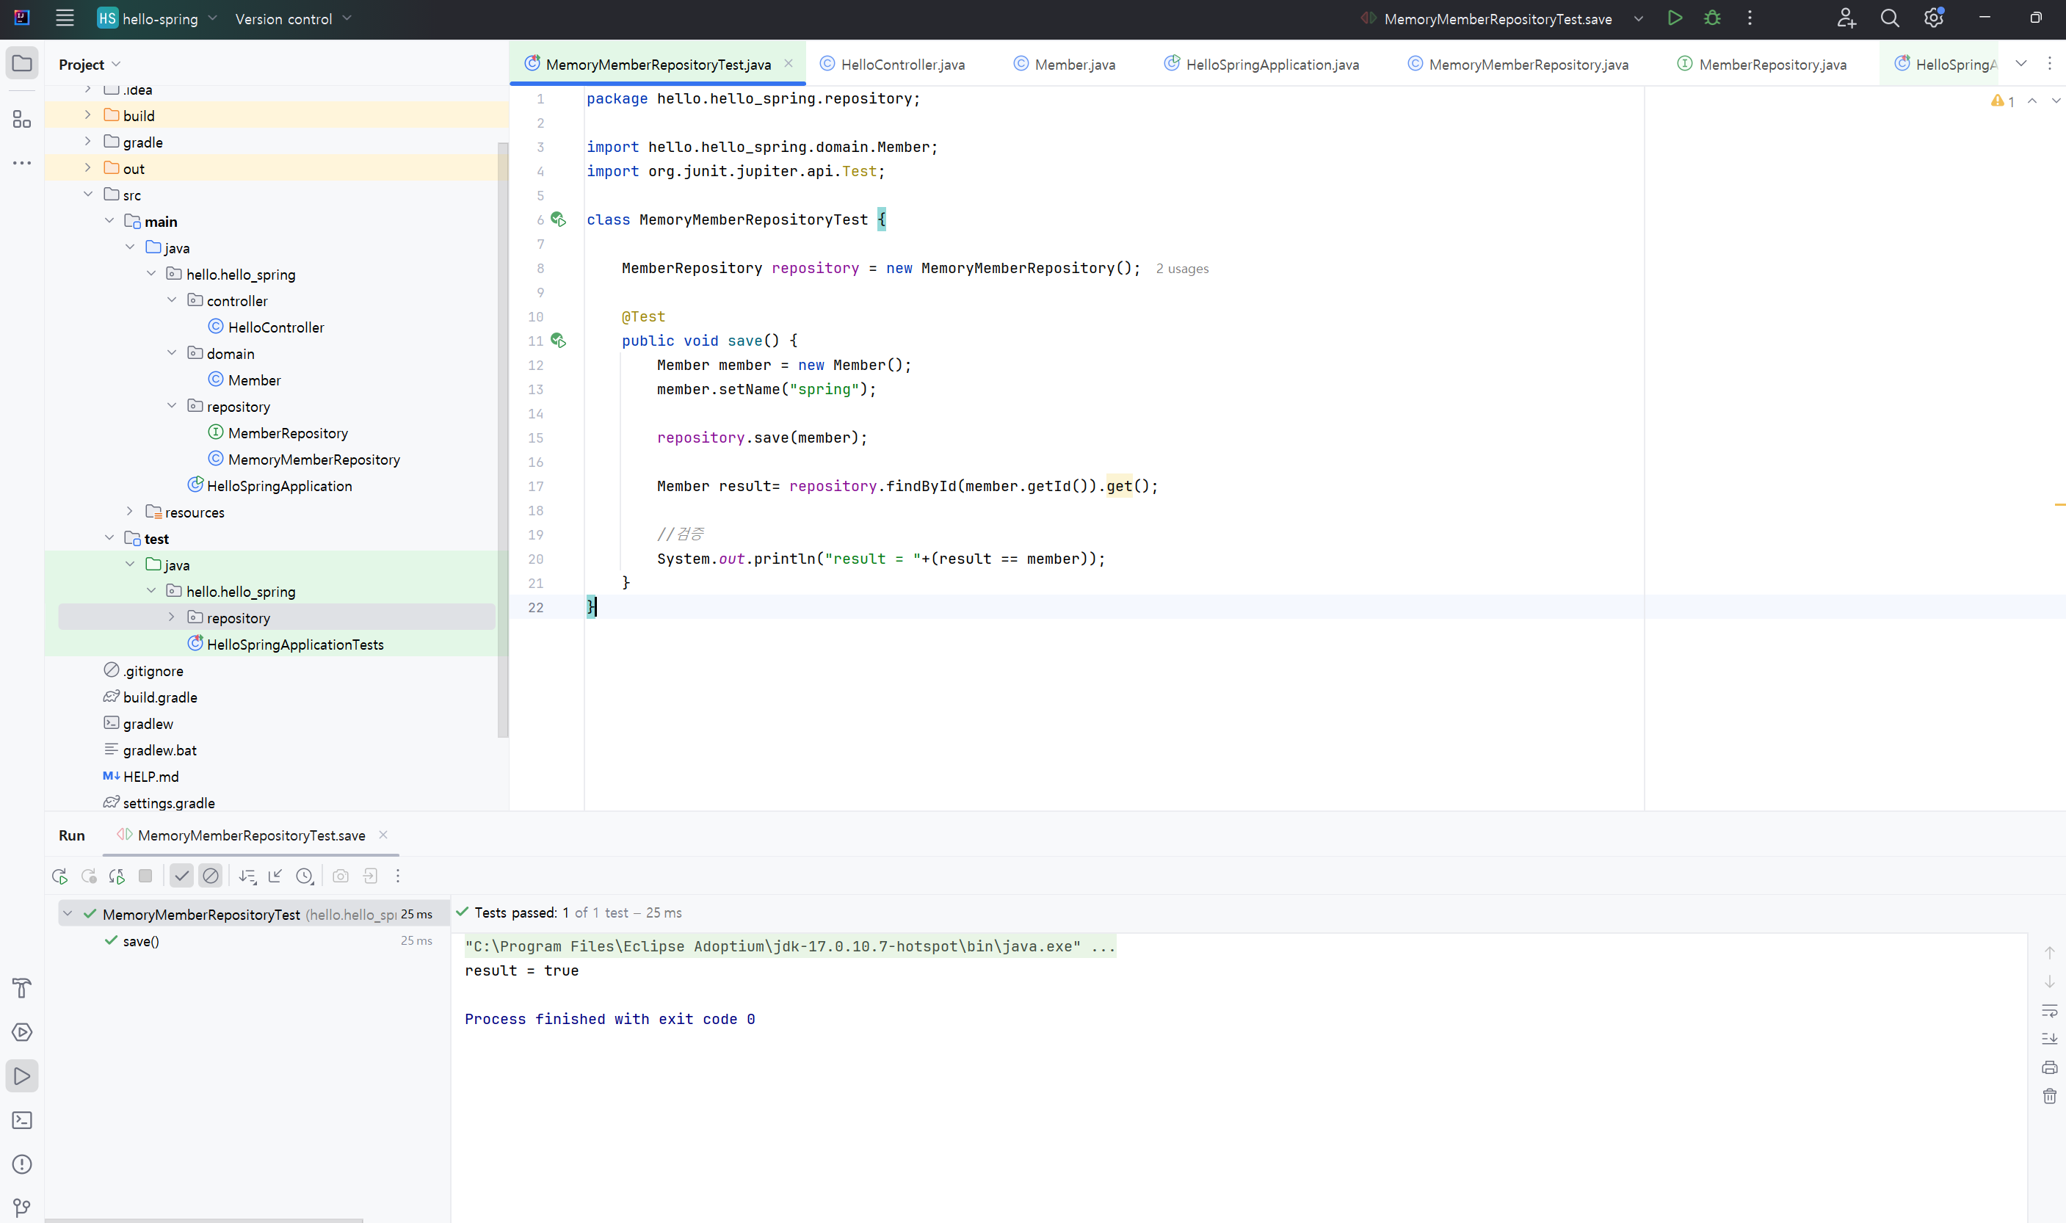Collapse the controller package

click(x=171, y=300)
